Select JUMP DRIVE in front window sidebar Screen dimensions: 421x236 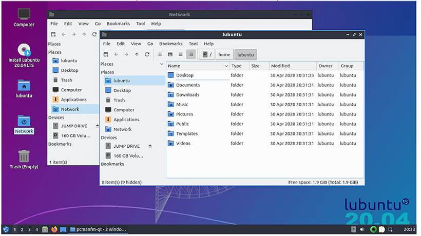126,146
